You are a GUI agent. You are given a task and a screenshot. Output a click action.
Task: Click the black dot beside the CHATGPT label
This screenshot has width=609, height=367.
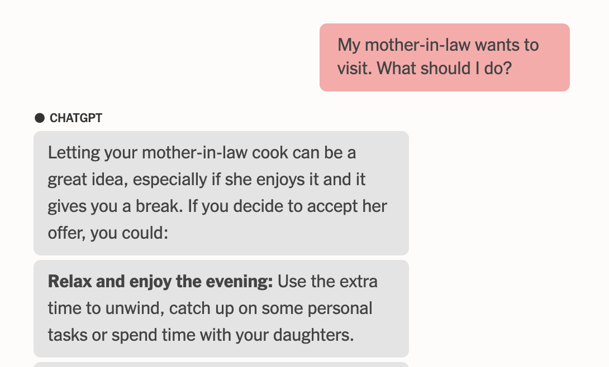[x=40, y=118]
